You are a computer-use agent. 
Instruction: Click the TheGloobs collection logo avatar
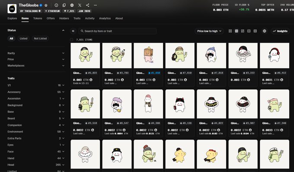click(12, 9)
